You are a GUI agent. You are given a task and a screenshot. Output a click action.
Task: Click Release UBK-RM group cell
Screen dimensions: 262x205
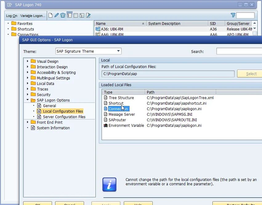[x=240, y=29]
